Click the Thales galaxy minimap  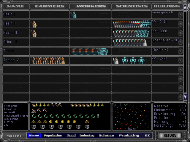pyautogui.click(x=132, y=117)
